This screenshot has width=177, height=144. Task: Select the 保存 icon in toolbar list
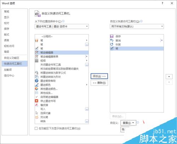coord(112,36)
